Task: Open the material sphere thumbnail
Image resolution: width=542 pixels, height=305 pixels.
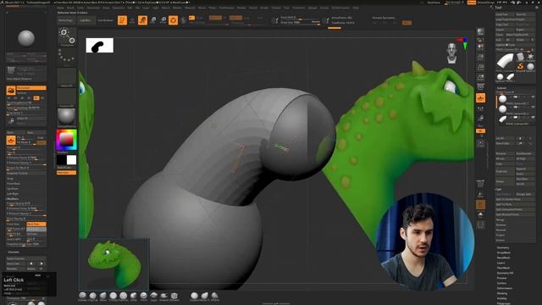Action: pos(66,117)
